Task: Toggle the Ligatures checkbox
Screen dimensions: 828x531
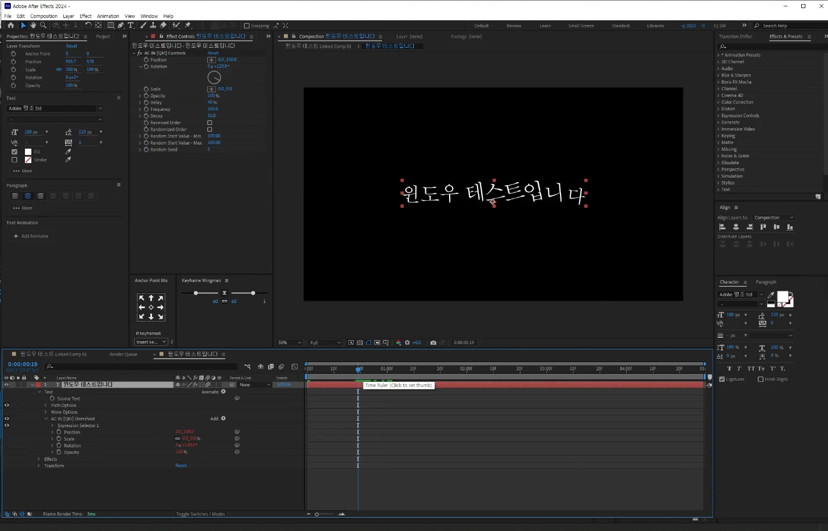Action: (x=722, y=379)
